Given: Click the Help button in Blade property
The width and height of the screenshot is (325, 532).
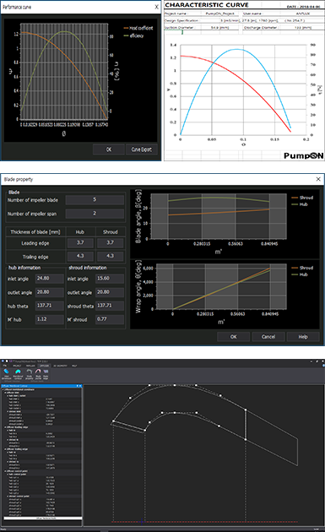Looking at the screenshot, I should tap(303, 337).
